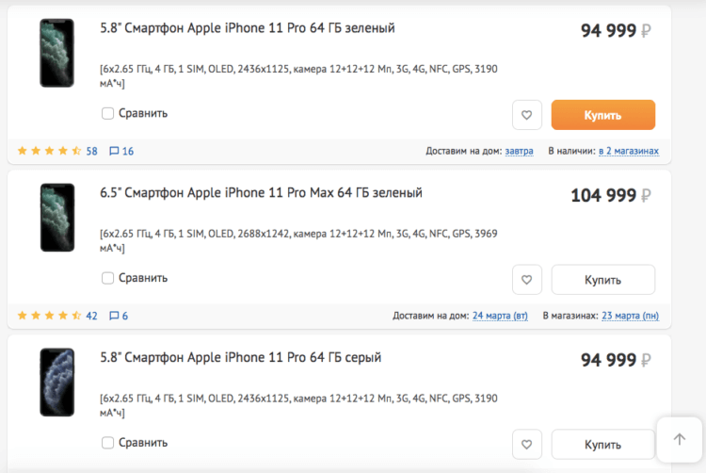Click gray iPhone 11 Pro product thumbnail
This screenshot has height=473, width=706.
click(57, 382)
